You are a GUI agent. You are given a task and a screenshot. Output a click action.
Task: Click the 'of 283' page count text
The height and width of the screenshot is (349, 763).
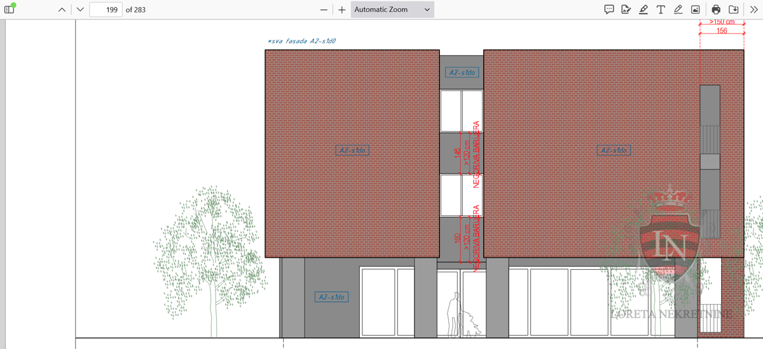pyautogui.click(x=135, y=10)
